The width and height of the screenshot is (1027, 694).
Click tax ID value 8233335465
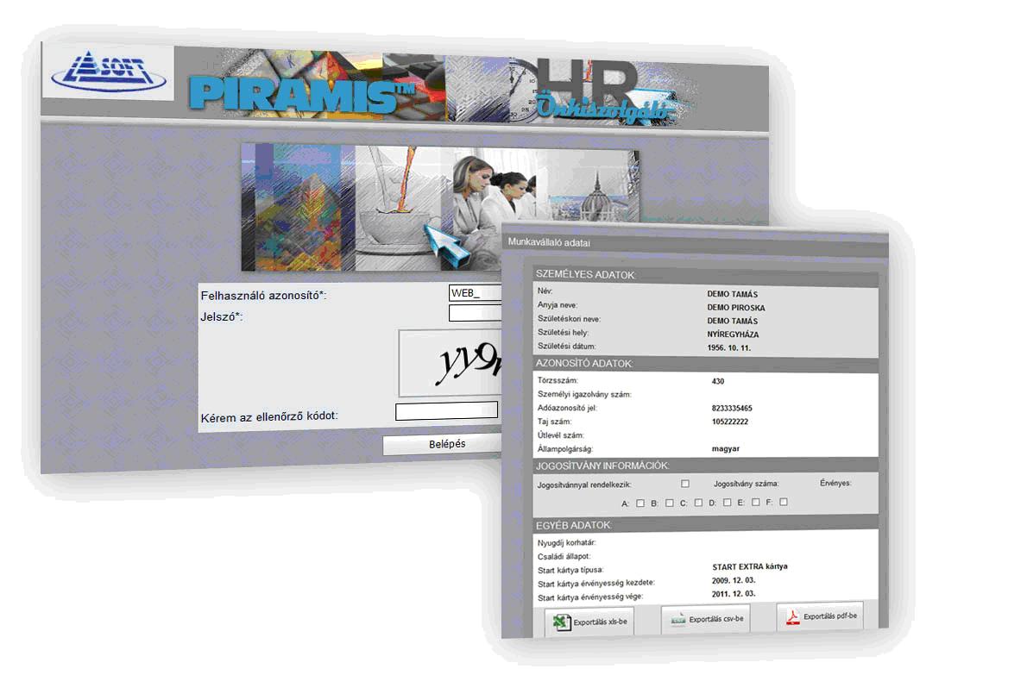point(732,408)
